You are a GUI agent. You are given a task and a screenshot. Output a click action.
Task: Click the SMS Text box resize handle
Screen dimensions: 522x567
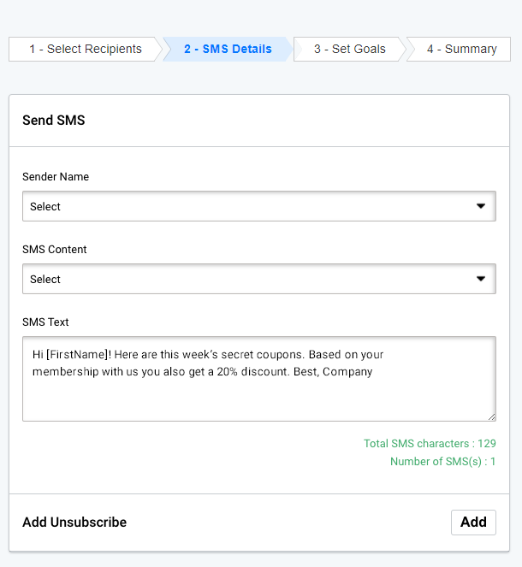[491, 416]
